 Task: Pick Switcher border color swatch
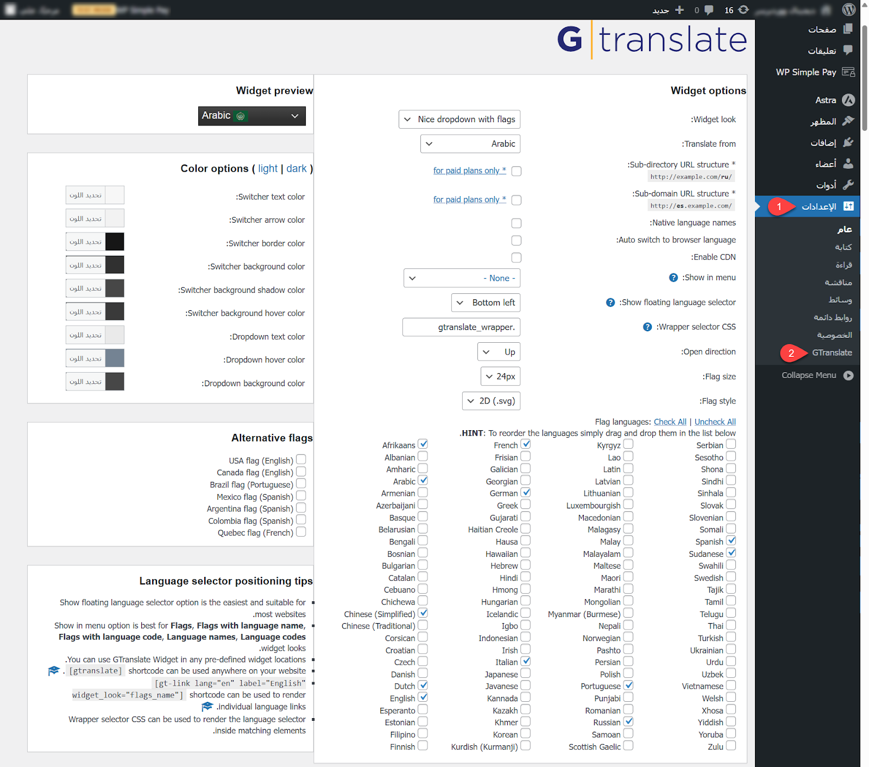tap(115, 242)
